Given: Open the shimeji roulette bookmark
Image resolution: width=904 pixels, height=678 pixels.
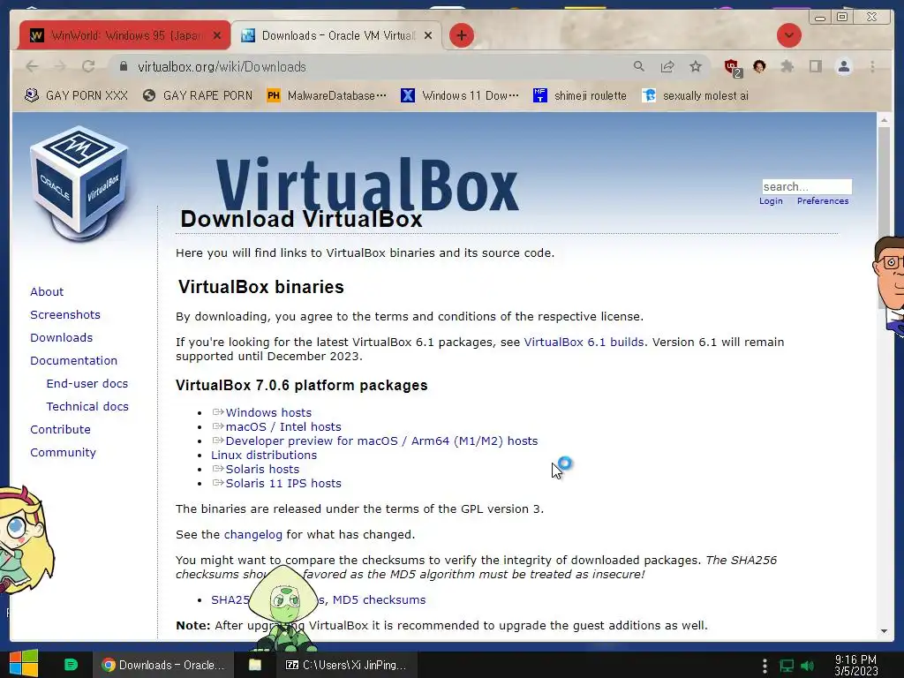Looking at the screenshot, I should pos(580,95).
